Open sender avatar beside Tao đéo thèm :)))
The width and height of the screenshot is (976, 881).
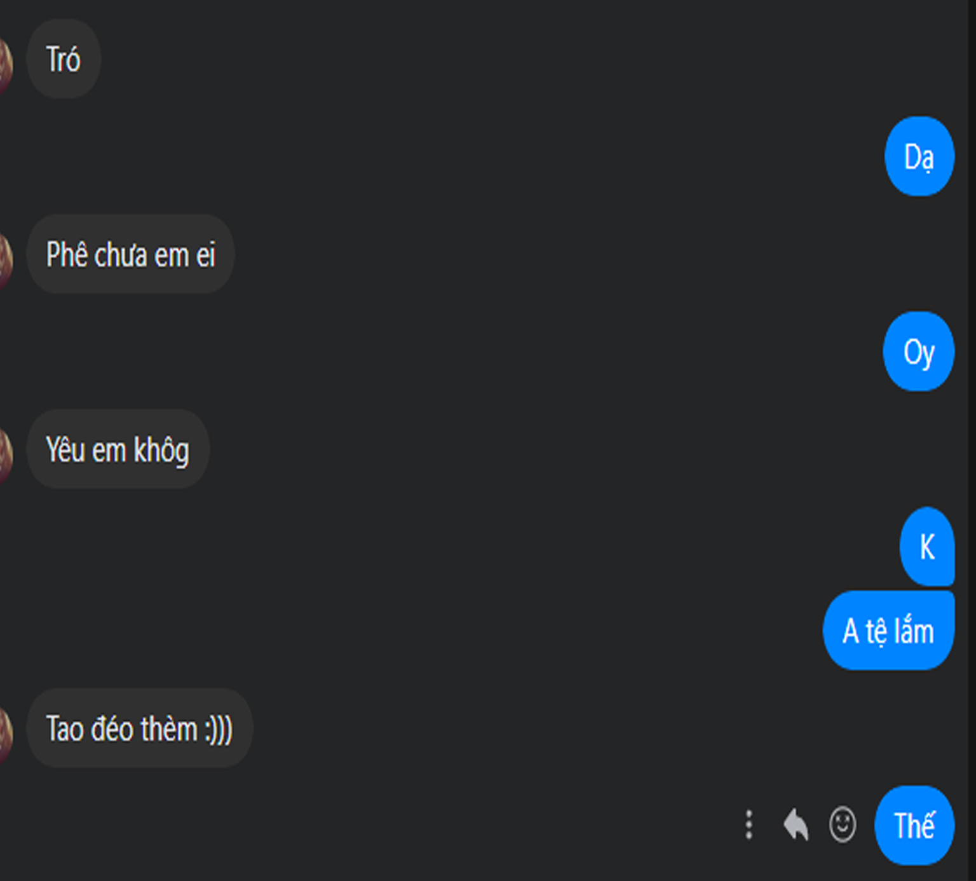pos(6,734)
